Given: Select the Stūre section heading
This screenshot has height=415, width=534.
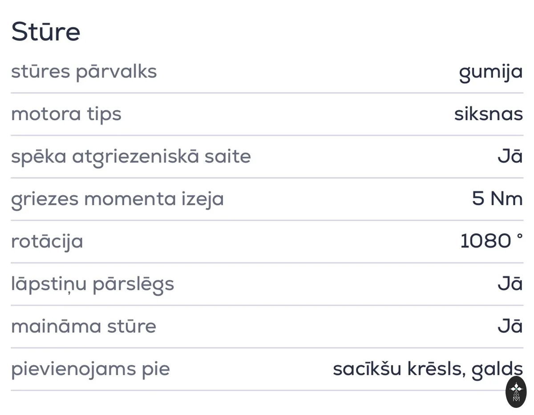Looking at the screenshot, I should [x=46, y=32].
